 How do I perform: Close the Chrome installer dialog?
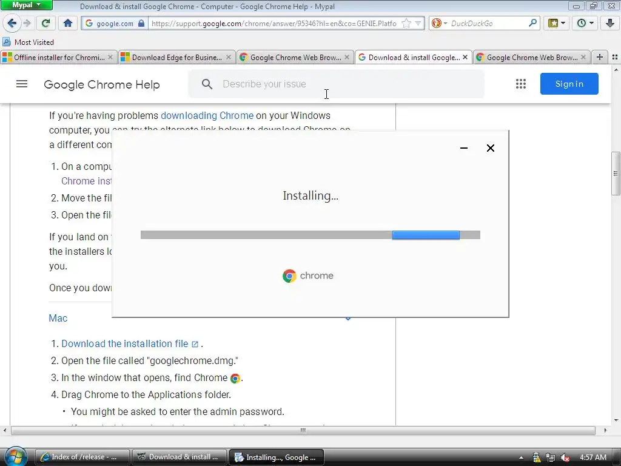pyautogui.click(x=490, y=148)
